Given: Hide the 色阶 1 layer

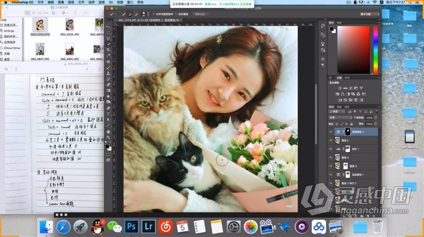Looking at the screenshot, I should click(331, 149).
